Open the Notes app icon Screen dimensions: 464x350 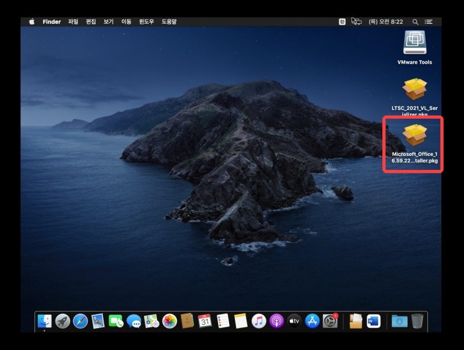241,321
